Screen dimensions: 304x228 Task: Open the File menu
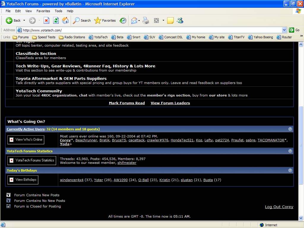point(8,11)
